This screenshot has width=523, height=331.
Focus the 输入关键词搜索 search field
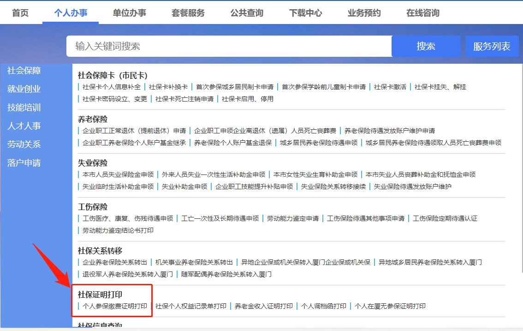[x=228, y=46]
